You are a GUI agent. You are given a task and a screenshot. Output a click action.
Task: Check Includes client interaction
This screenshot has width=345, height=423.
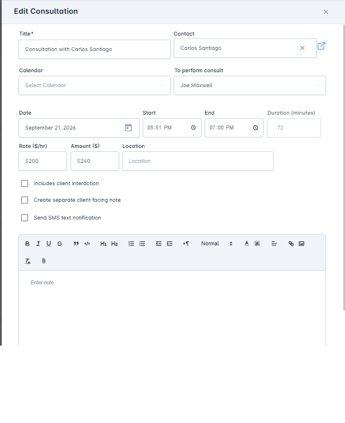(x=25, y=183)
